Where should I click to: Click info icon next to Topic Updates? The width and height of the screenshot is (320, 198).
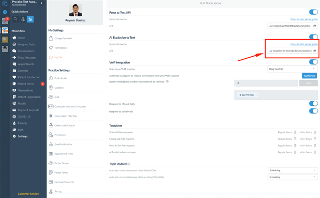(x=129, y=164)
